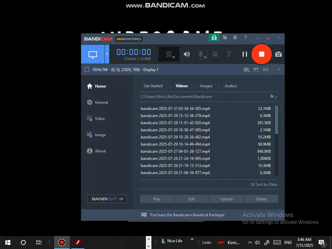Open the Home section
The height and width of the screenshot is (249, 332).
(97, 86)
